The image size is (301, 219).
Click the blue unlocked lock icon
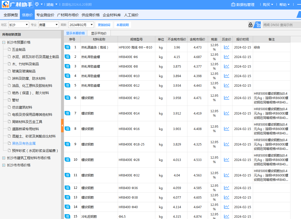(258, 25)
